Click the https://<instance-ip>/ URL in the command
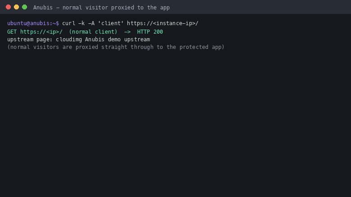The width and height of the screenshot is (351, 197). tap(163, 23)
